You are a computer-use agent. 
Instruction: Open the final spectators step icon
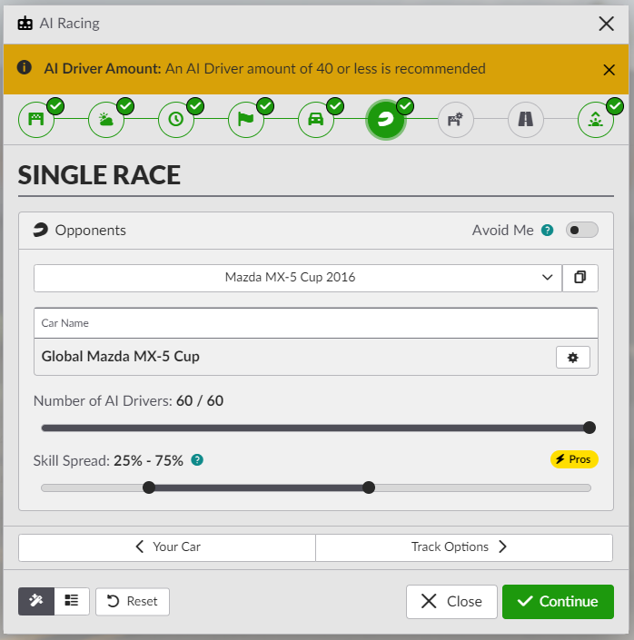(596, 120)
